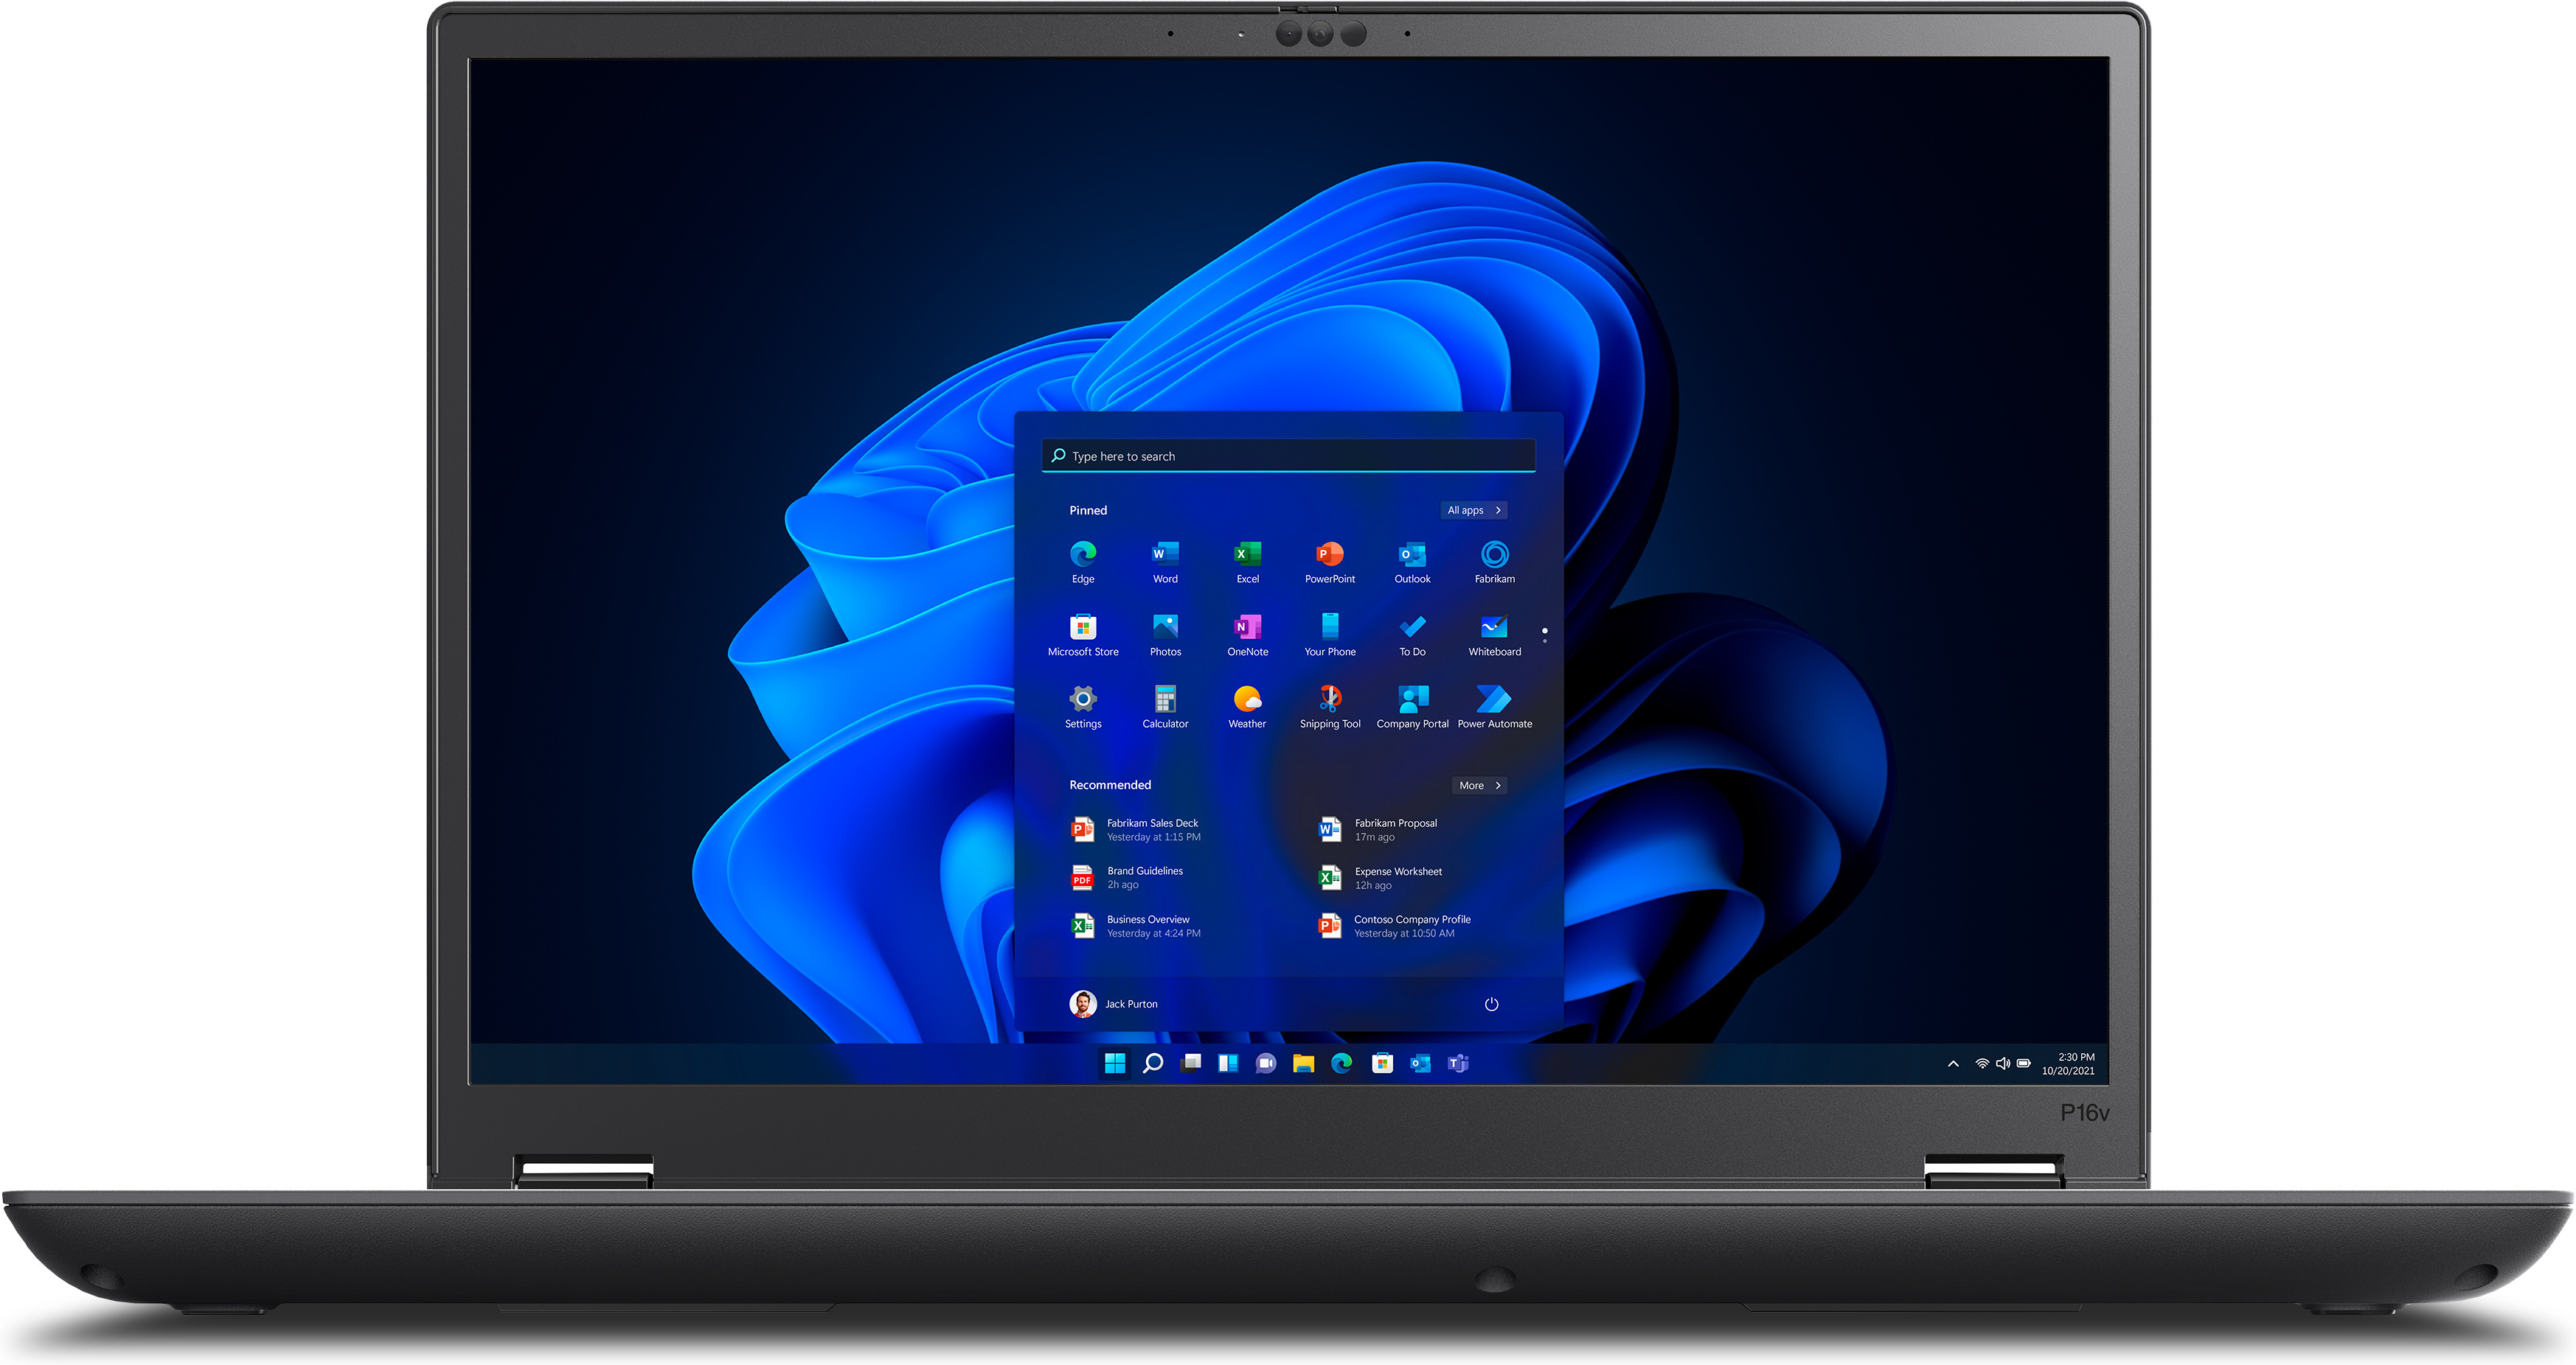Launch the Whiteboard app
This screenshot has width=2576, height=1365.
pyautogui.click(x=1494, y=629)
